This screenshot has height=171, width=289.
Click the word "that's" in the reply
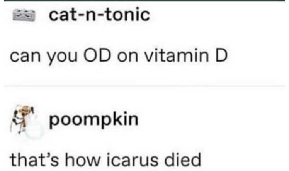[34, 160]
